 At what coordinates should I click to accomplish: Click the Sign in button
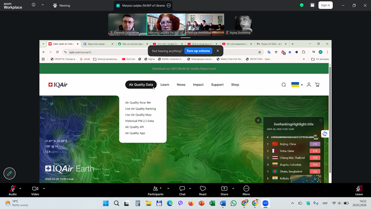point(325,5)
